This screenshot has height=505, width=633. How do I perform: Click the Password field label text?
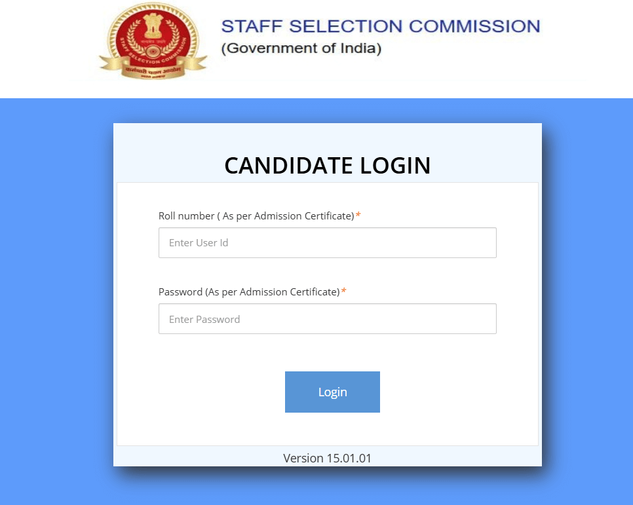[x=248, y=292]
